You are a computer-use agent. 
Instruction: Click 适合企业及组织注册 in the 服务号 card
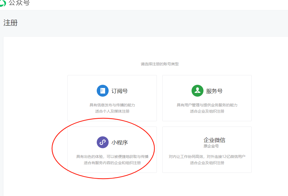[207, 111]
